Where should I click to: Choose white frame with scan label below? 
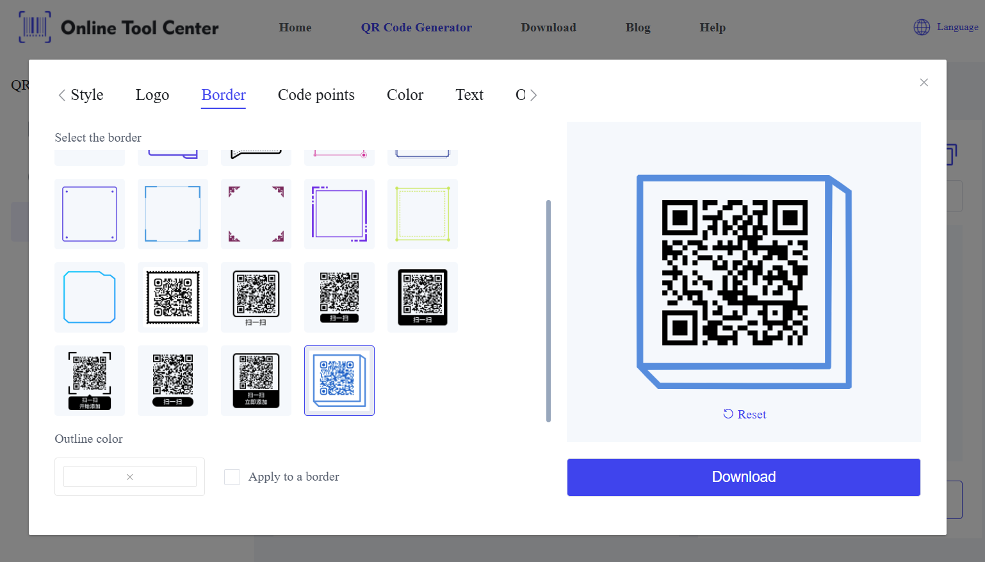(x=256, y=297)
